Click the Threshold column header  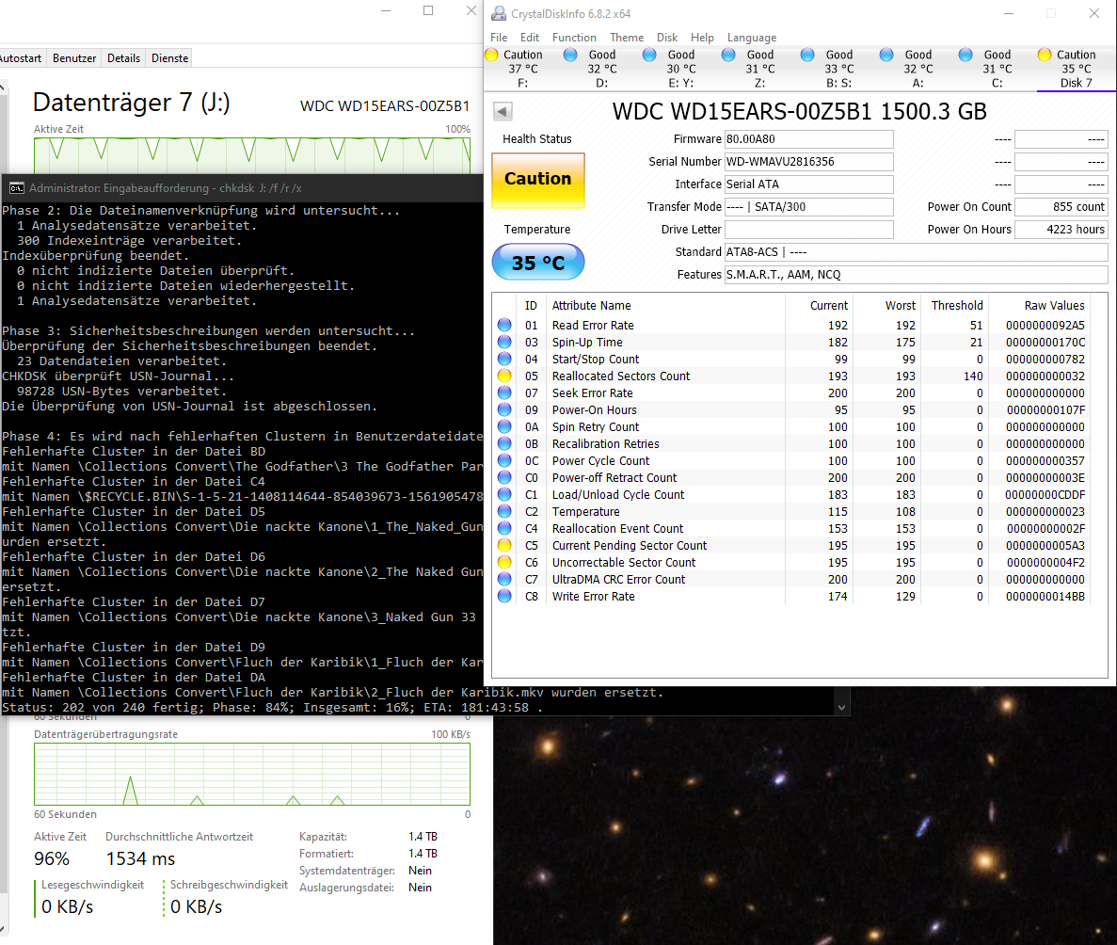[957, 305]
